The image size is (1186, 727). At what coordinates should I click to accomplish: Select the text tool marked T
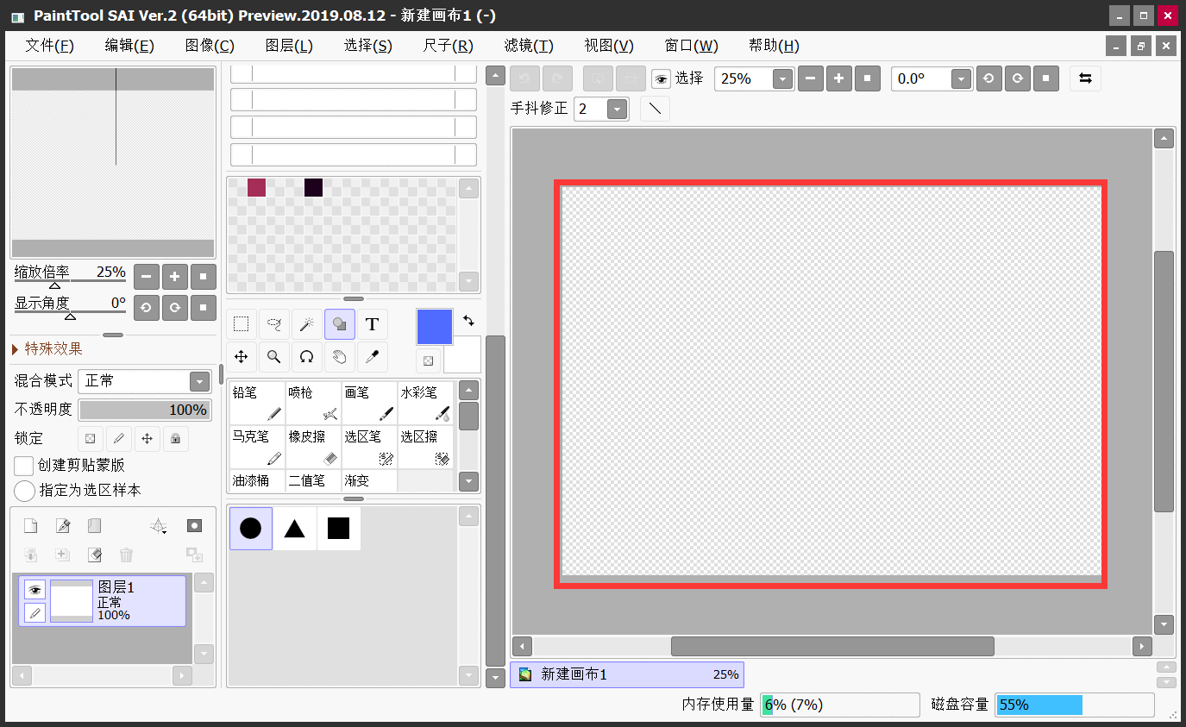[373, 324]
